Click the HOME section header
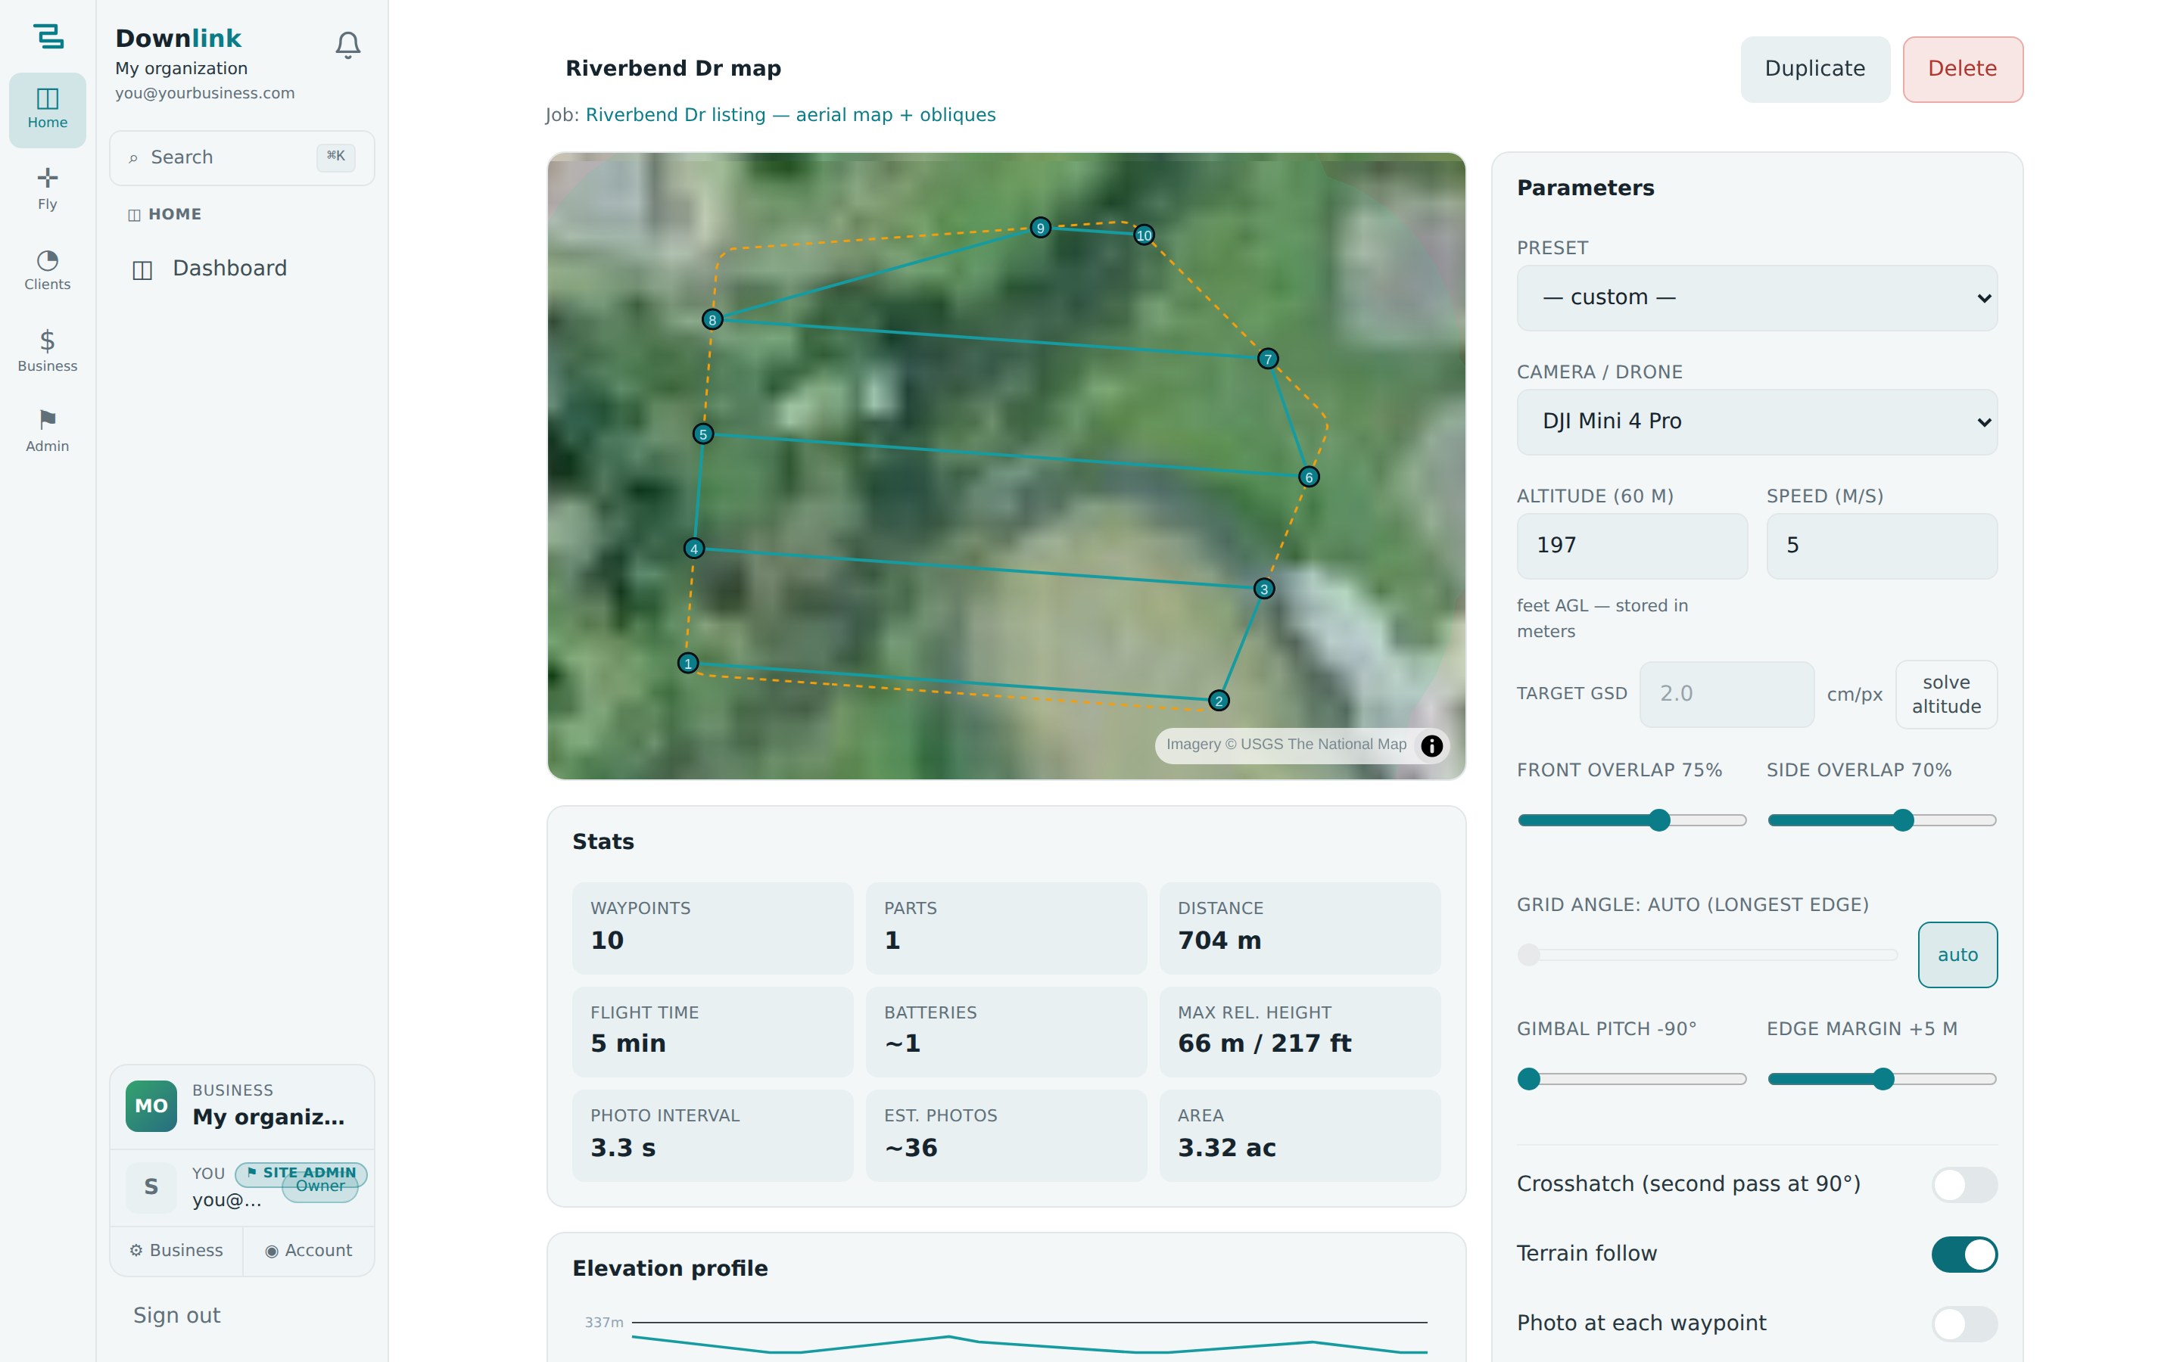This screenshot has width=2180, height=1362. [x=165, y=214]
